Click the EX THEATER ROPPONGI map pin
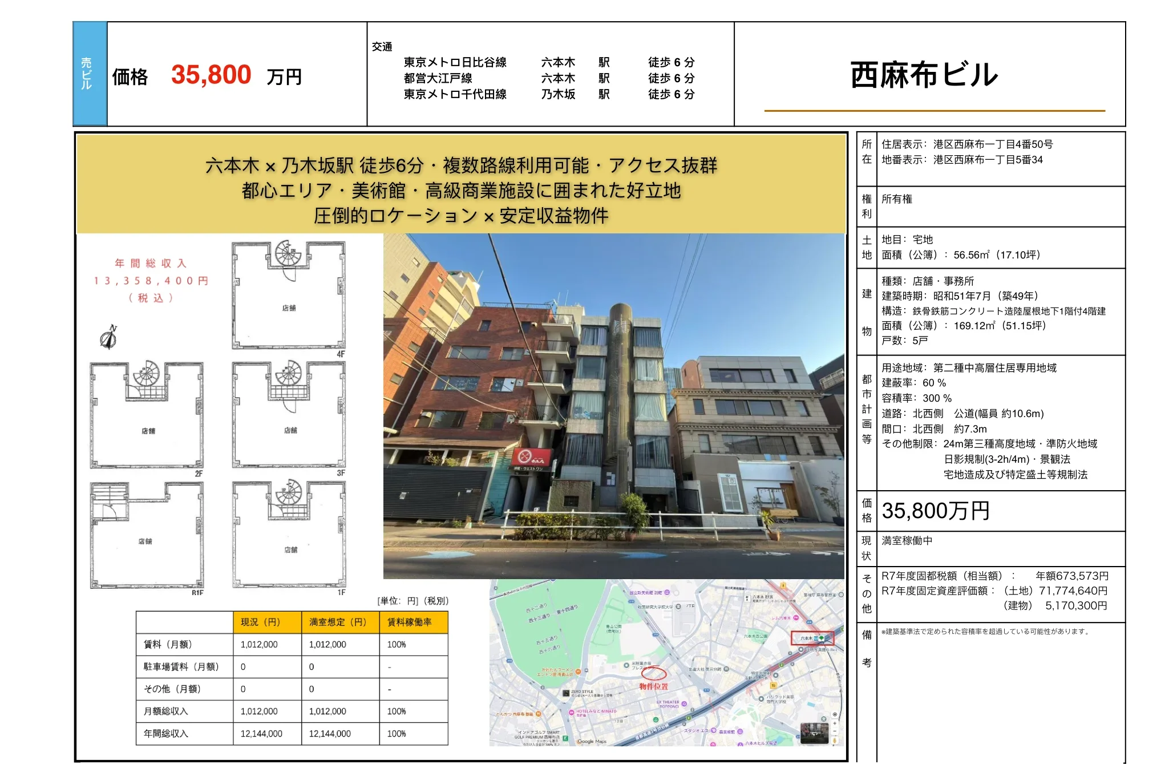Viewport: 1173px width, 764px height. tap(683, 704)
